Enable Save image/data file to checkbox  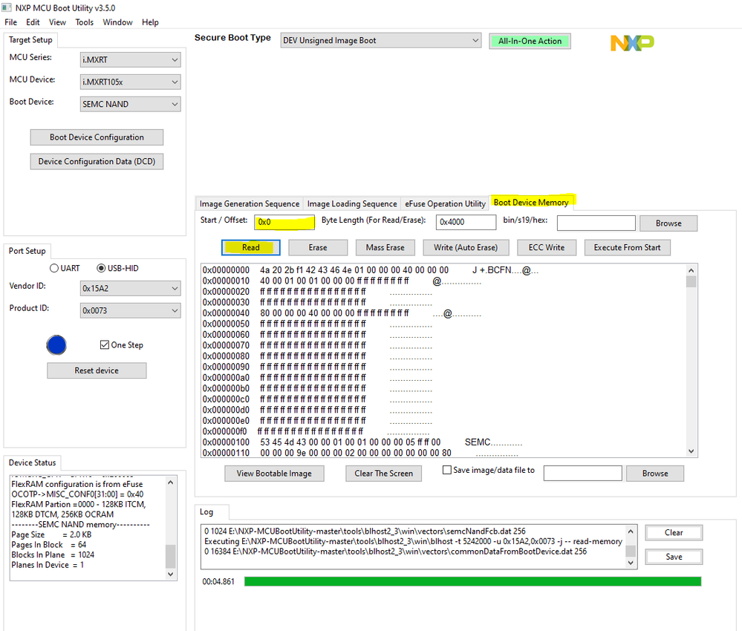pyautogui.click(x=446, y=470)
